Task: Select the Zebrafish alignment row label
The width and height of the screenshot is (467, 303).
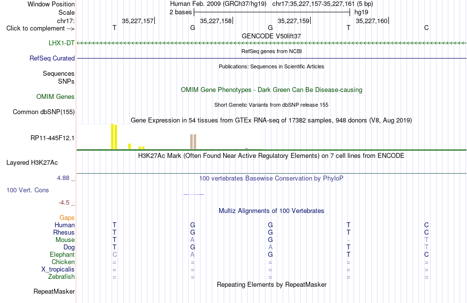Action: pos(61,276)
